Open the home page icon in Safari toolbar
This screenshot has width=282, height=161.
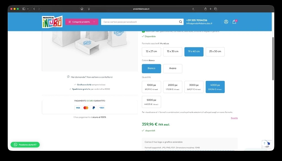(x=82, y=9)
